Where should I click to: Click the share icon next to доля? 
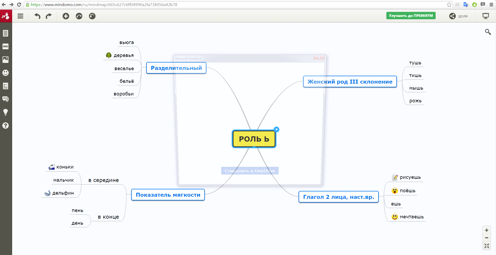(x=453, y=16)
